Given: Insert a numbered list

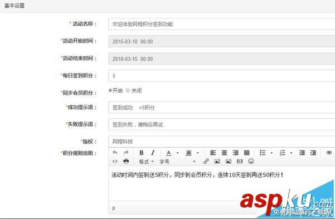Looking at the screenshot, I should pos(283,153).
